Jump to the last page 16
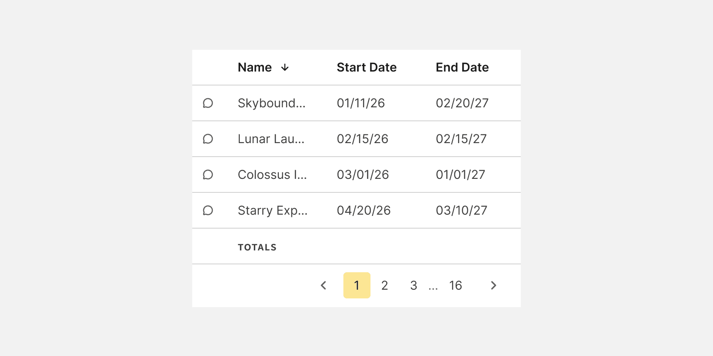 [x=456, y=285]
